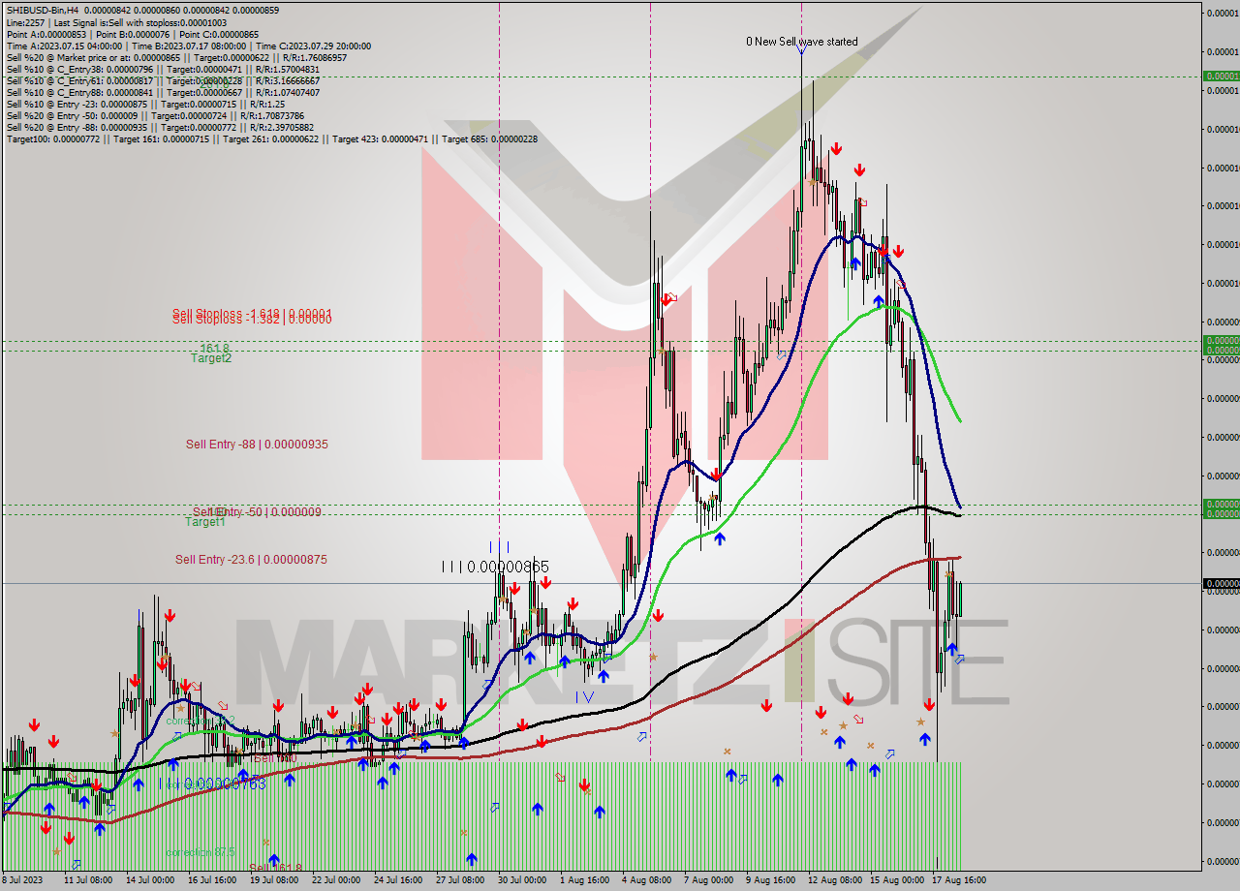Click the '0.00000763' wave price label
Screen dimensions: 1240x891
(225, 783)
